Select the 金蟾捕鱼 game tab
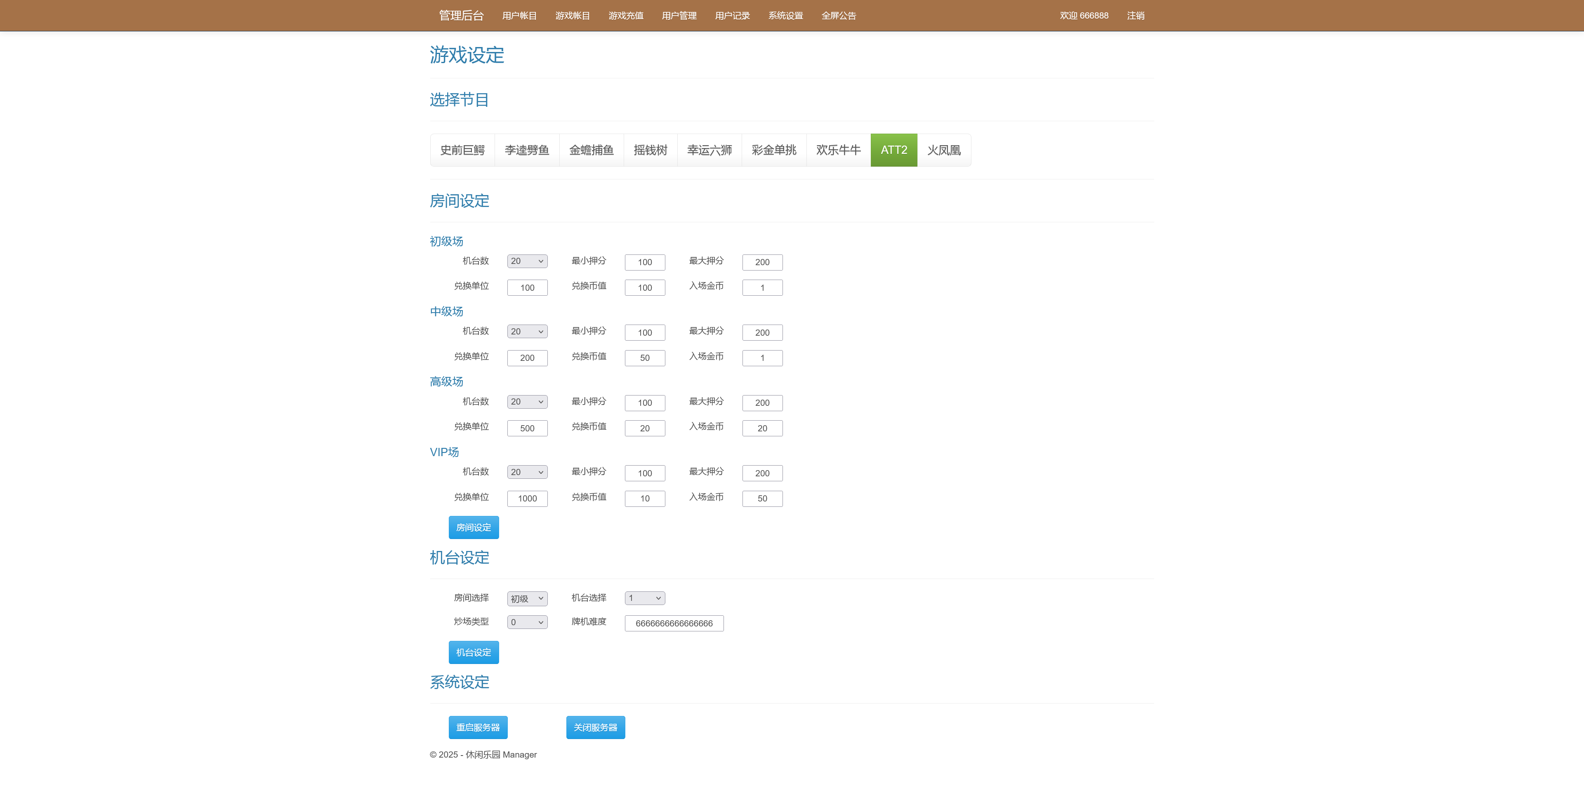 592,149
